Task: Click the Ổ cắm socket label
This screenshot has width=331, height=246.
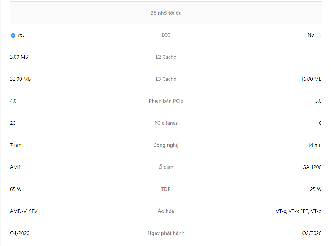Action: 166,167
